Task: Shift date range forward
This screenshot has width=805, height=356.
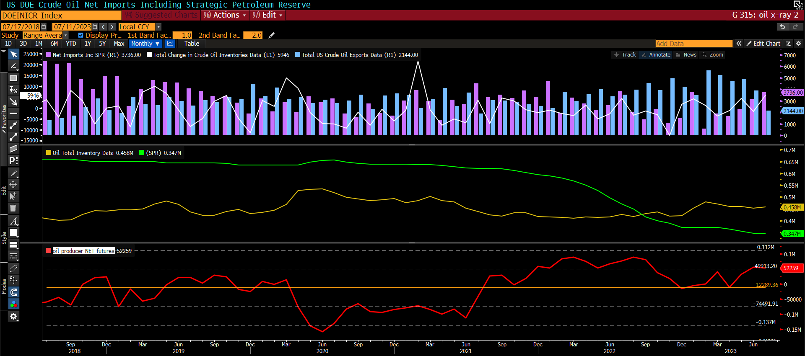Action: 112,27
